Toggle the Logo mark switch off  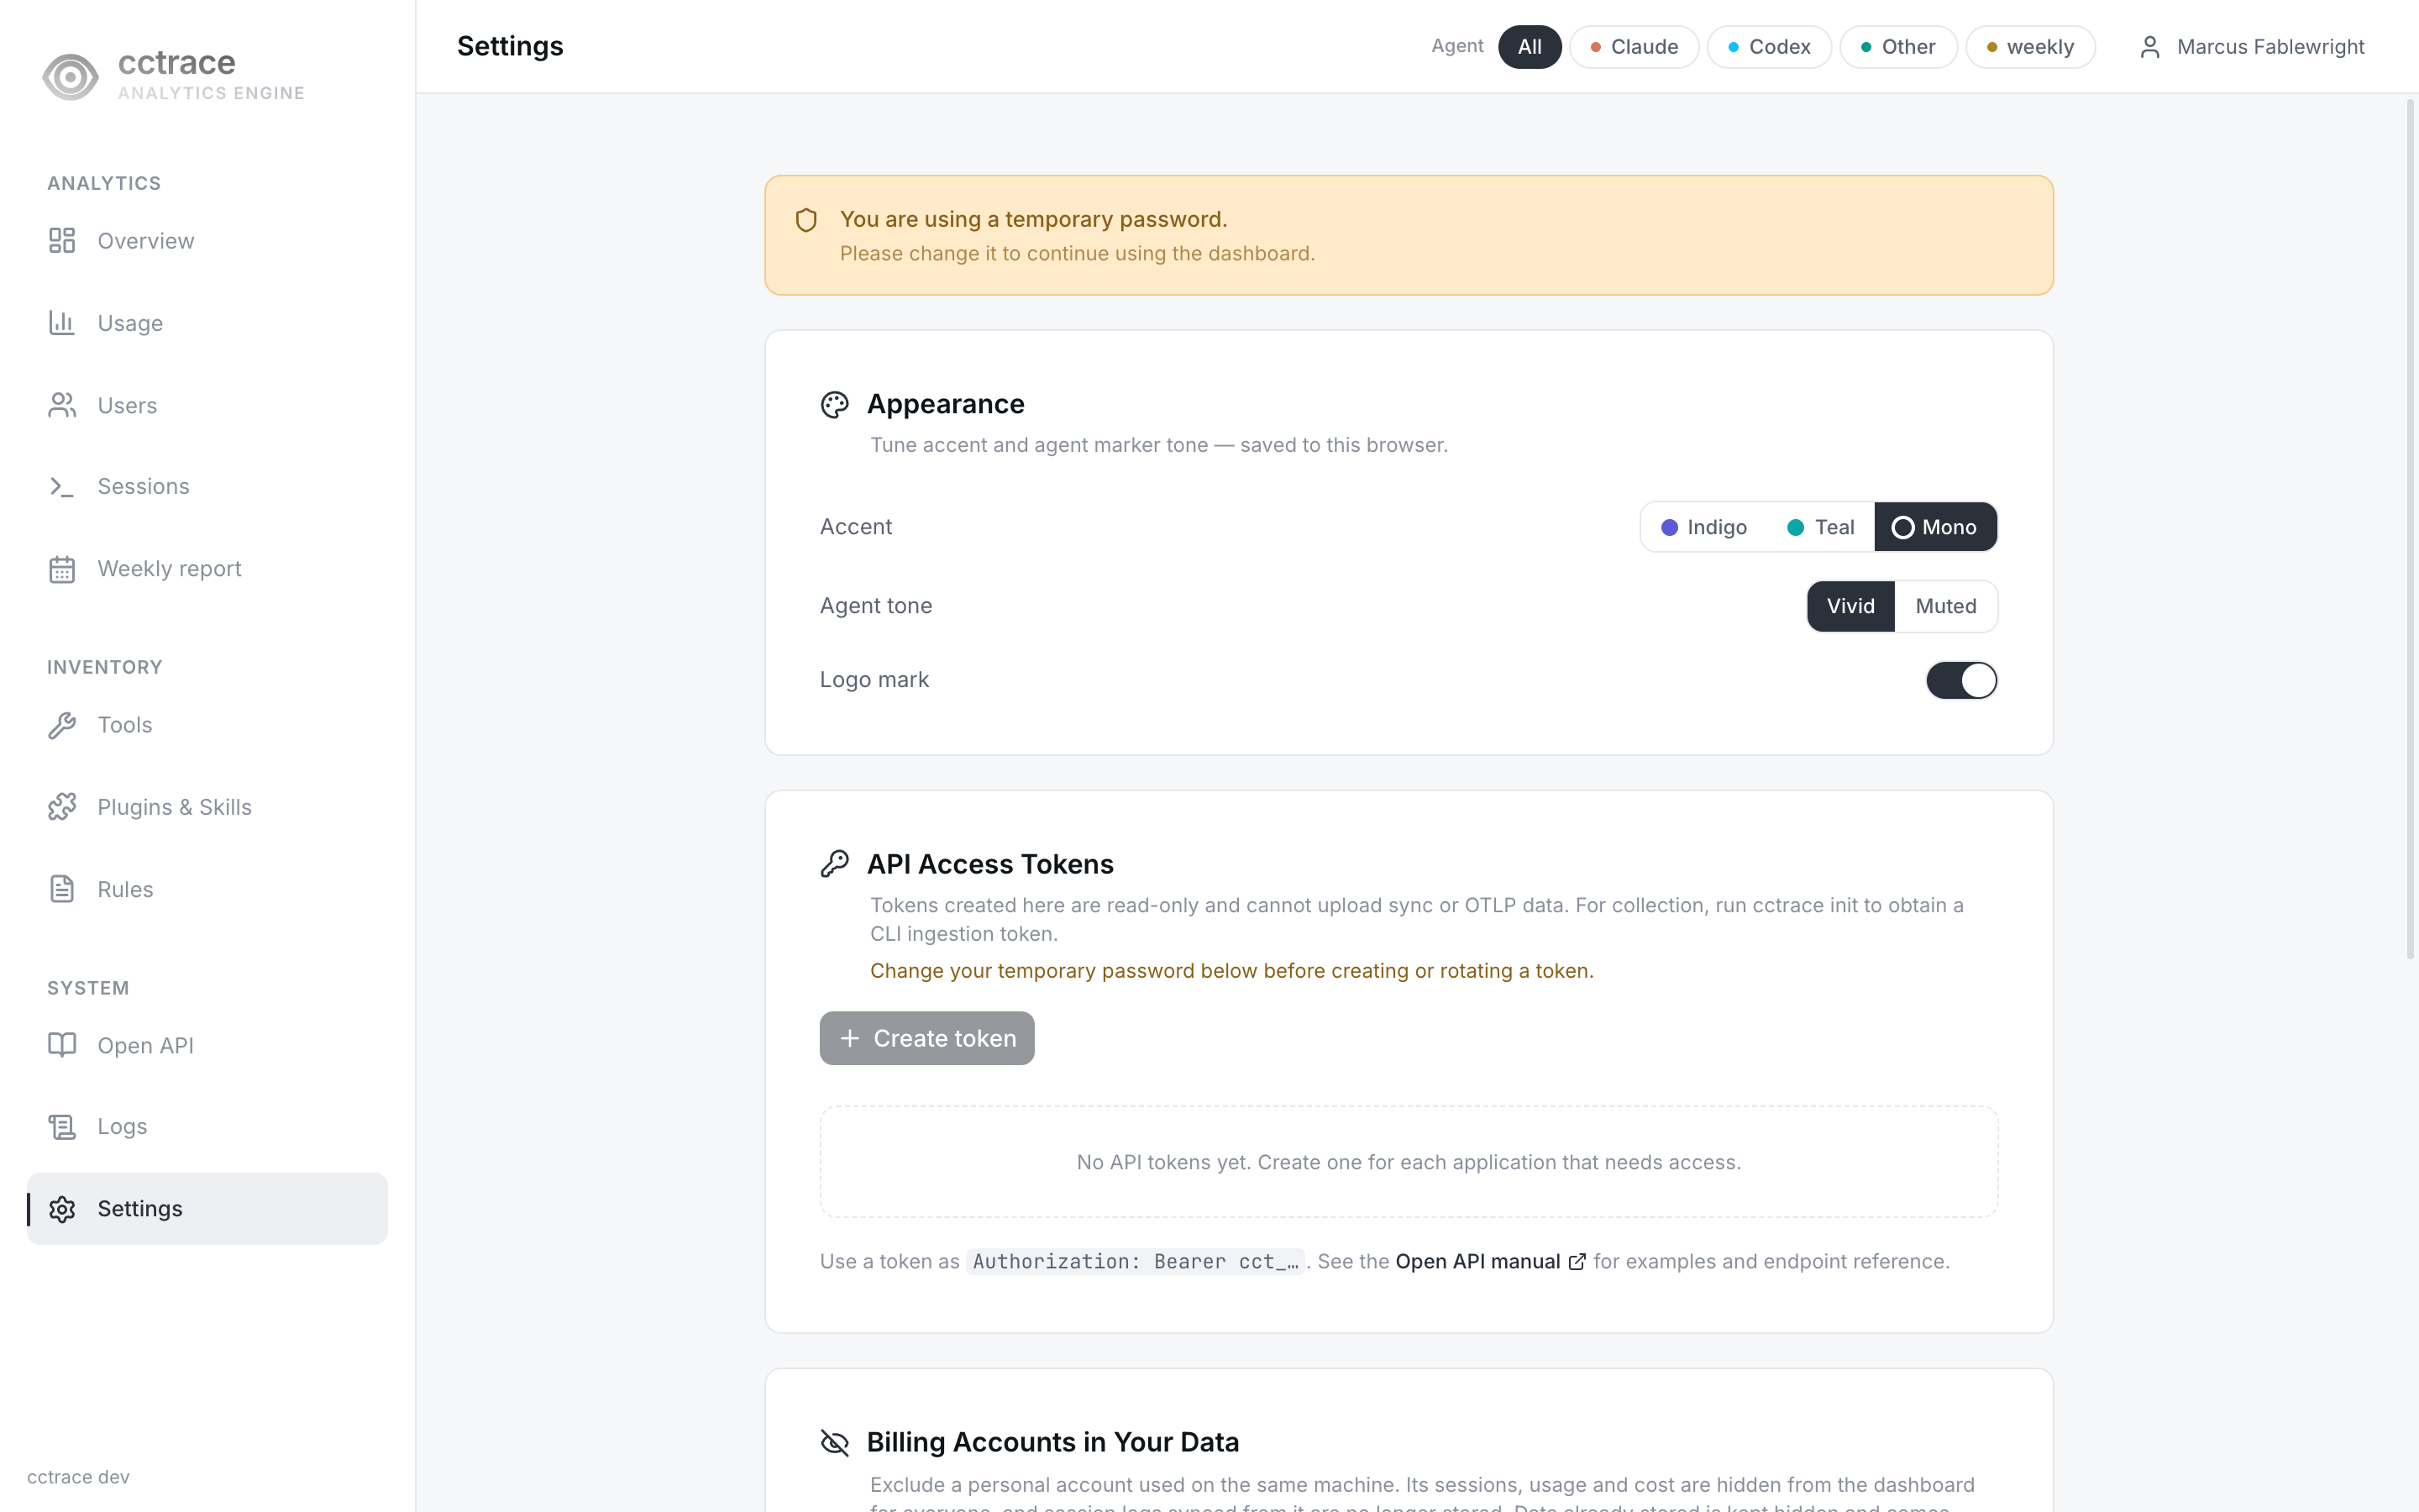tap(1961, 680)
